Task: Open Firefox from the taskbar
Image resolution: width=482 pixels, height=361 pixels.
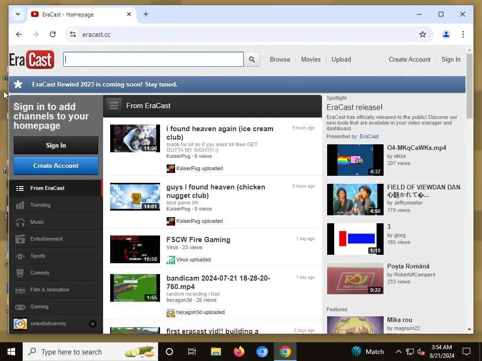Action: pyautogui.click(x=239, y=352)
